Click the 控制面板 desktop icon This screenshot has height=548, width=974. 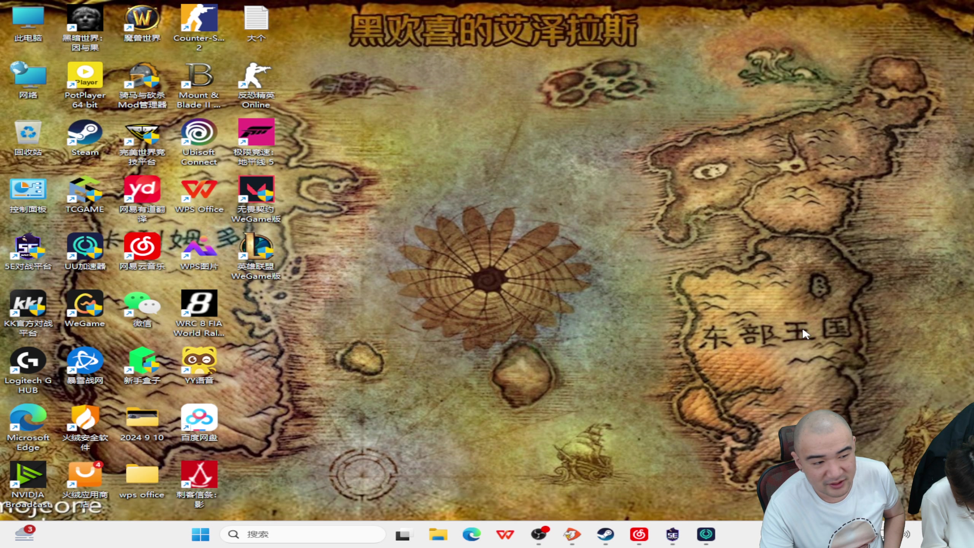coord(28,195)
